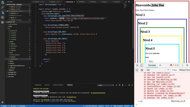Image resolution: width=190 pixels, height=107 pixels.
Task: Open the Manage gear at sidebar bottom
Action: (2, 102)
